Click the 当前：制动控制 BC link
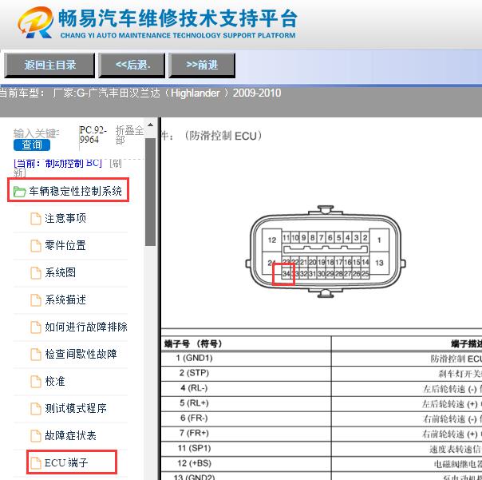Viewport: 482px width, 480px height. click(x=57, y=163)
